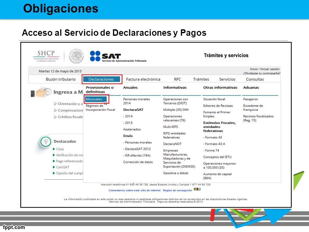Open Recintos fiscalizados (Reg. 15) link
Screen dimensions: 309x232
(x=258, y=118)
